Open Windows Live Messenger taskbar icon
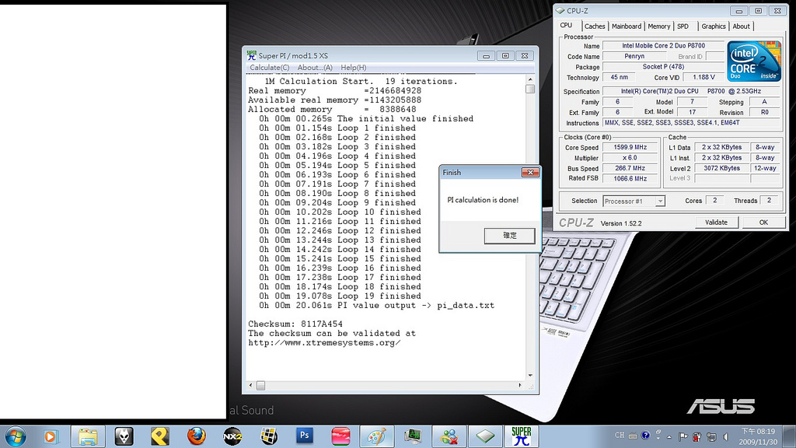Screen dimensions: 796x448 click(x=449, y=436)
